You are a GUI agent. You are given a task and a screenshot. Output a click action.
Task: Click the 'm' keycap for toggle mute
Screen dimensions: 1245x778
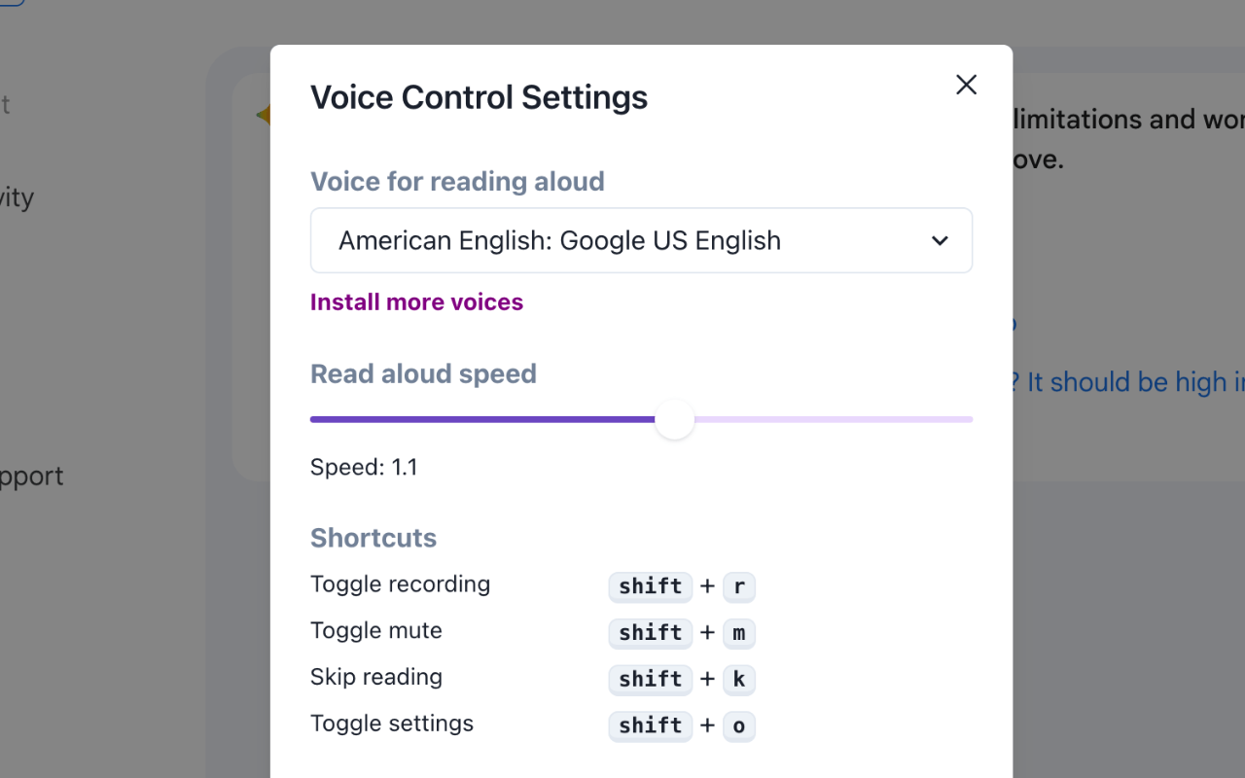tap(739, 633)
